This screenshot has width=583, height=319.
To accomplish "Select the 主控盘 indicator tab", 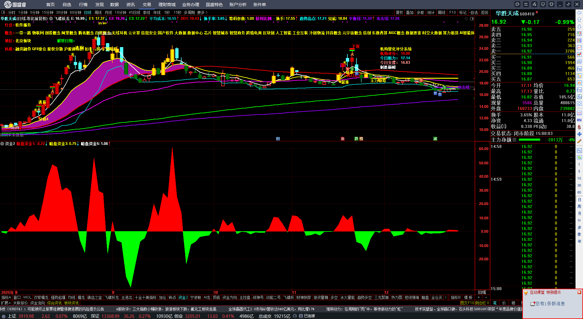I will click(245, 298).
